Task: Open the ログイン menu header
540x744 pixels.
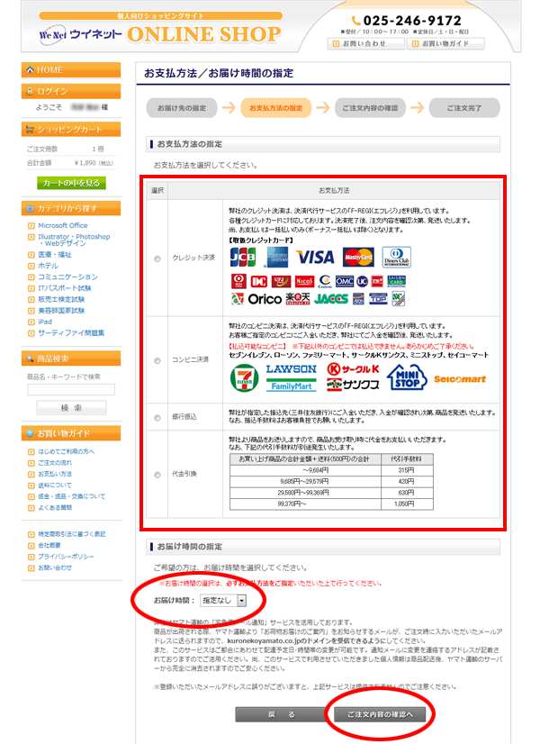Action: click(71, 91)
